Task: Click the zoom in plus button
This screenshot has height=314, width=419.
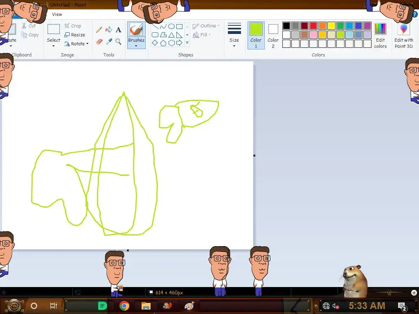Action: [414, 293]
